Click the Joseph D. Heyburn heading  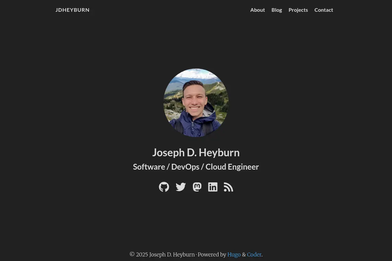196,152
